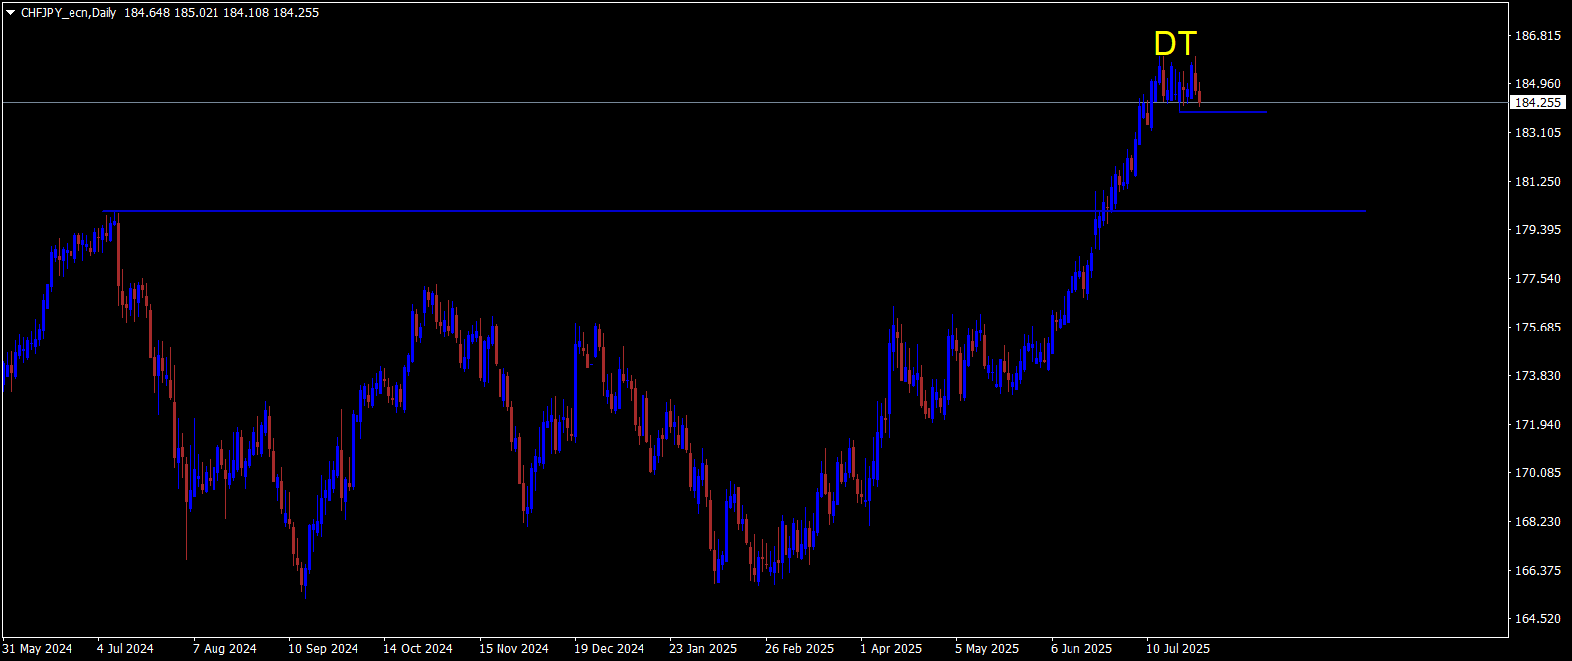Click the 15 Nov 2024 date label
The width and height of the screenshot is (1572, 661).
(x=513, y=649)
